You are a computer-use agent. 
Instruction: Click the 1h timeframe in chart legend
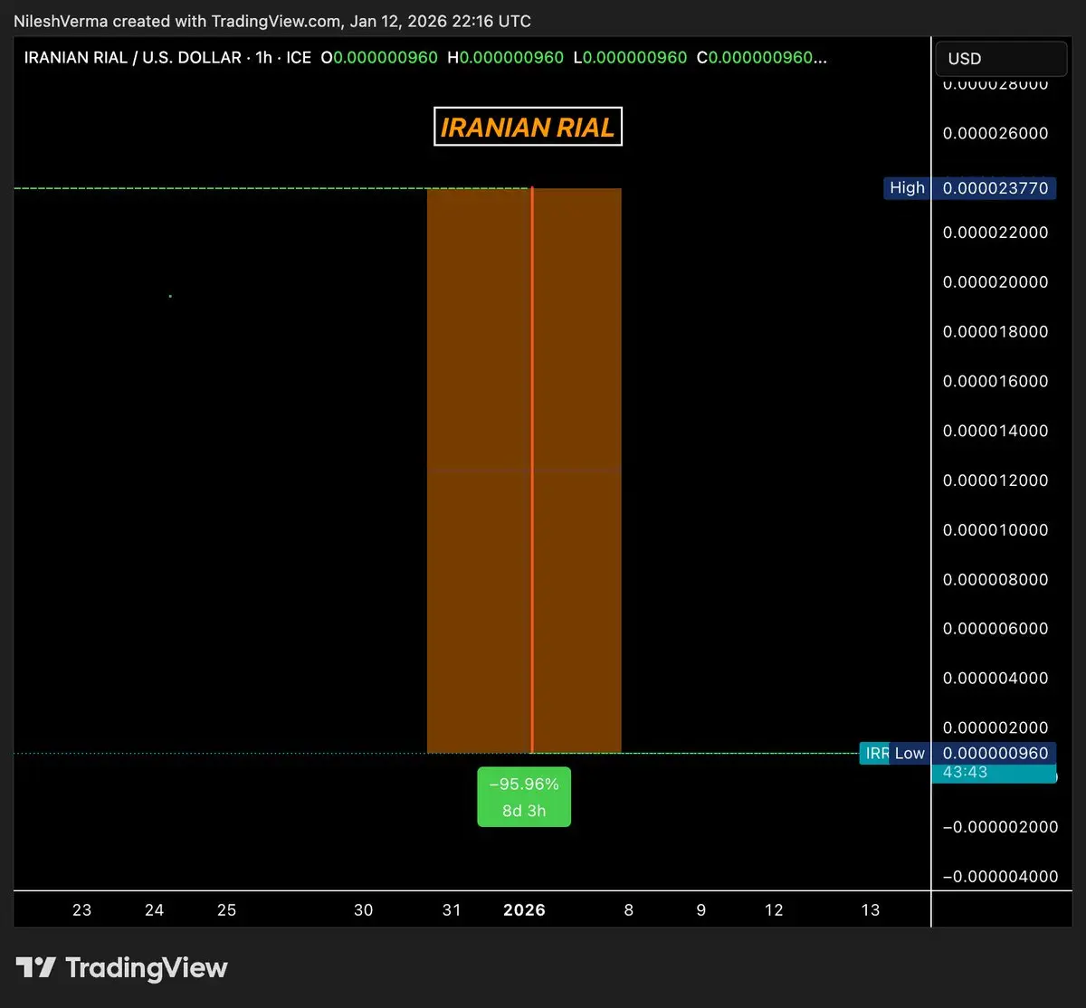[263, 58]
